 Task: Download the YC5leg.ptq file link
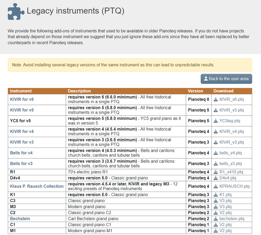click(230, 121)
